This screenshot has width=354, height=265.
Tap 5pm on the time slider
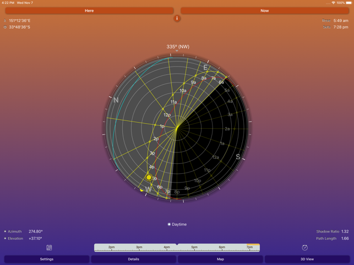pyautogui.click(x=194, y=248)
